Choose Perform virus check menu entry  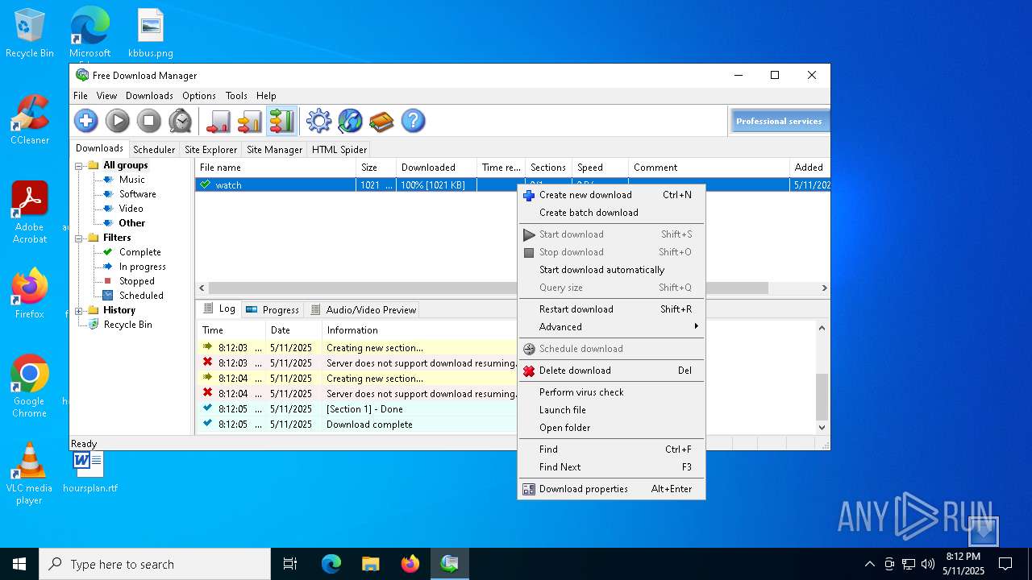[611, 392]
